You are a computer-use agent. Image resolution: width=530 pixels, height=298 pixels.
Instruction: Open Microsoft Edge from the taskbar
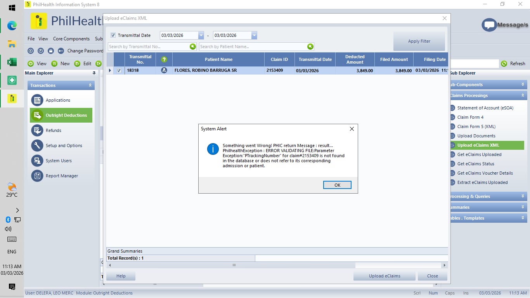[x=12, y=26]
